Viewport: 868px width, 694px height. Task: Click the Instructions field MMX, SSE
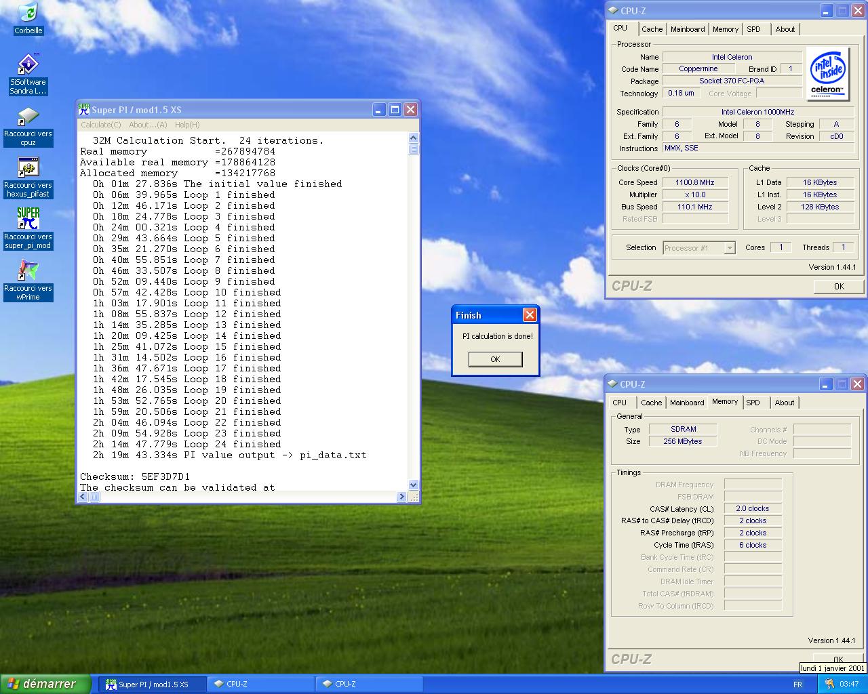tap(758, 148)
